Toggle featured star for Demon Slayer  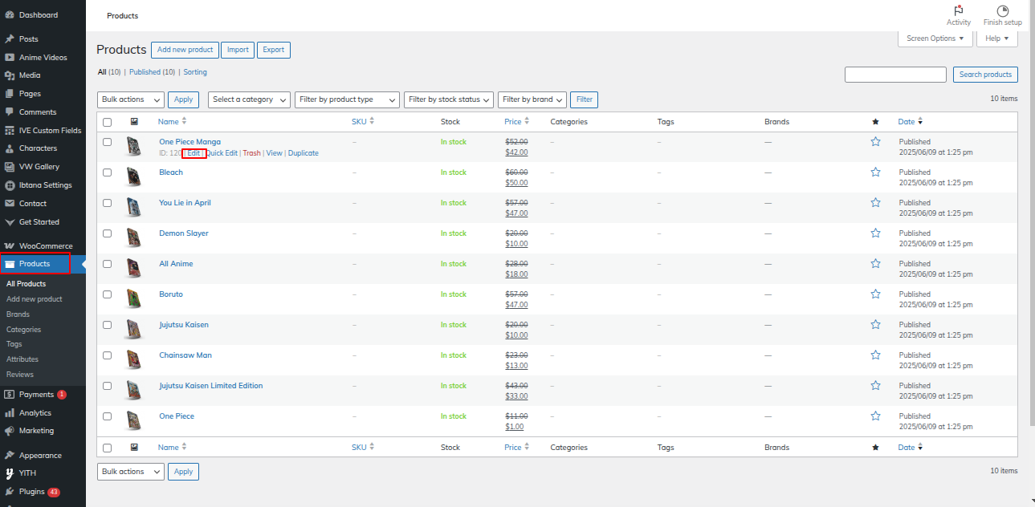click(x=875, y=233)
